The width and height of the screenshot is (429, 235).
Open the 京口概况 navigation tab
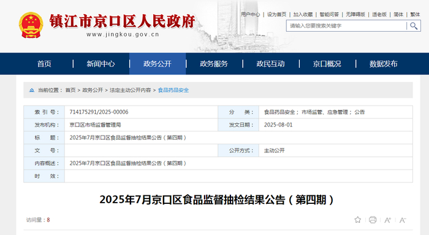[x=327, y=64]
